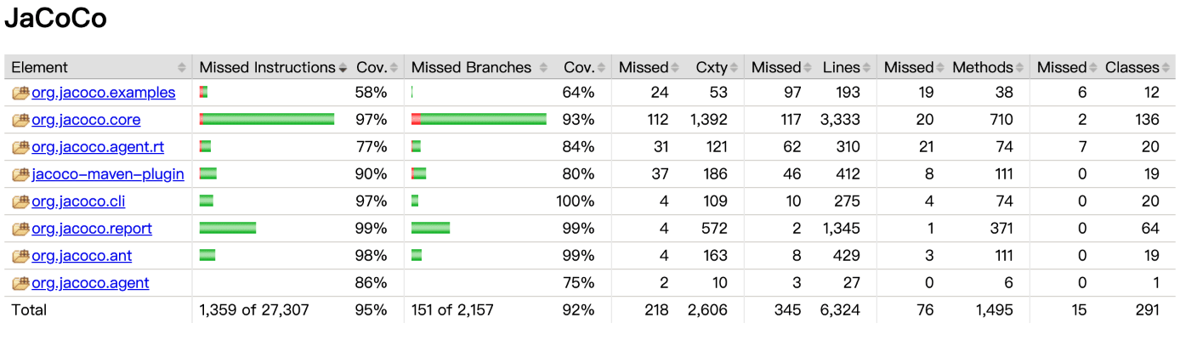Screen dimensions: 1180x340
Task: Click package icon beside jacoco-maven-plugin
Action: 20,174
